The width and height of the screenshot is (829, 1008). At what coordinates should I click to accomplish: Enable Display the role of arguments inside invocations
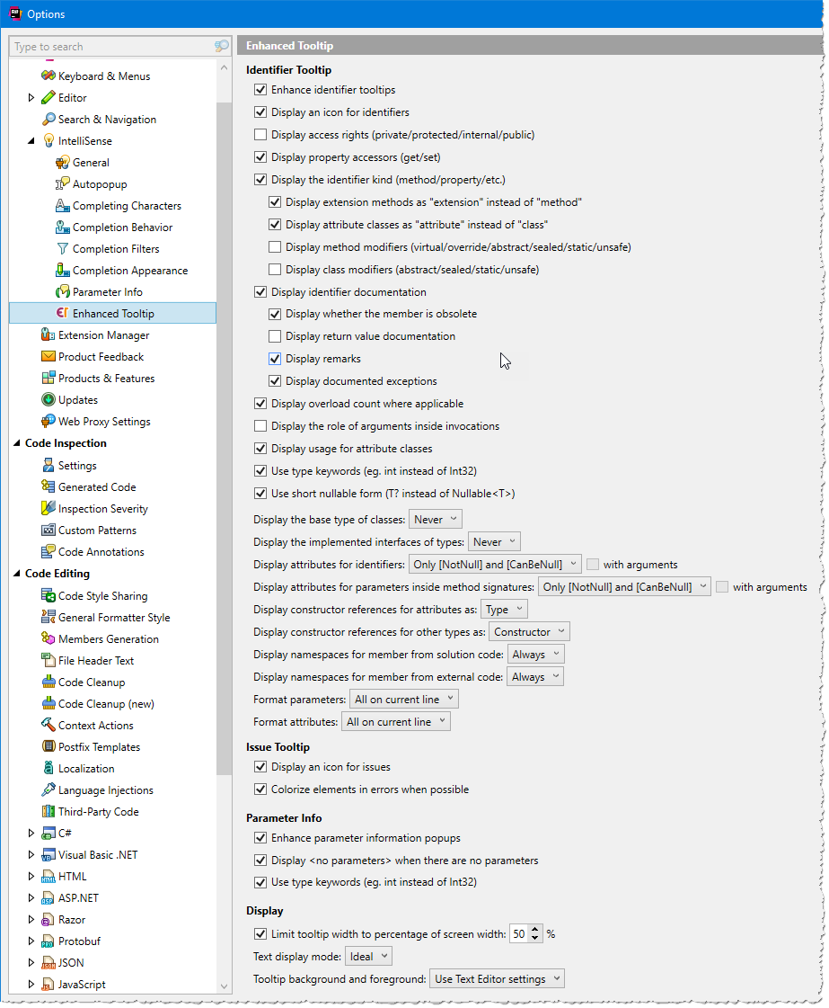point(260,426)
